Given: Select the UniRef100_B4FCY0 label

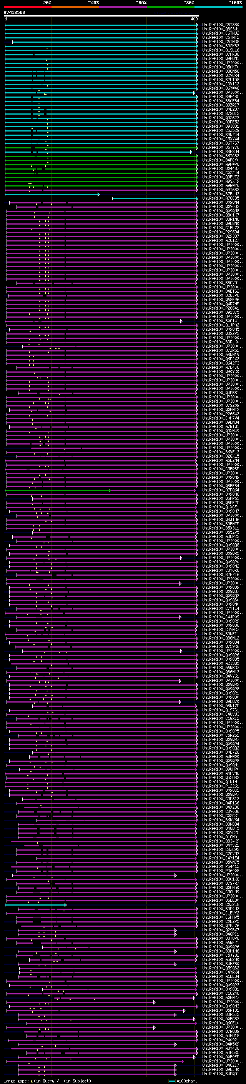Looking at the screenshot, I should pos(221,160).
